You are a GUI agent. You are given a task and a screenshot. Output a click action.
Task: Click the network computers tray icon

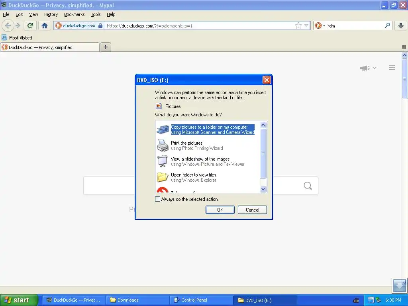(x=371, y=300)
